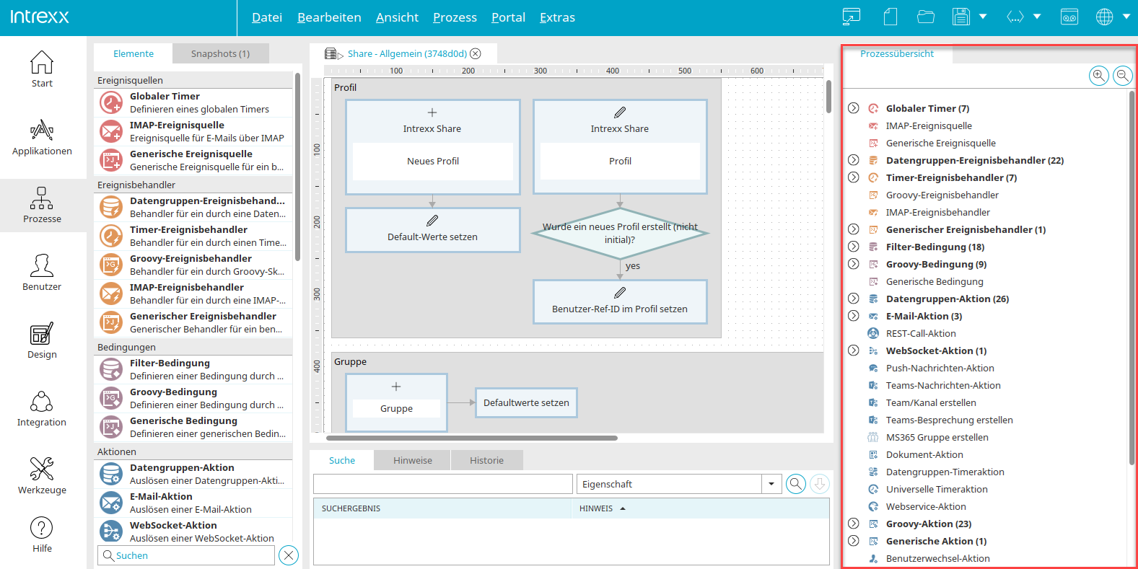Pick Filter-Bedingung element in Elemente palette

(194, 369)
